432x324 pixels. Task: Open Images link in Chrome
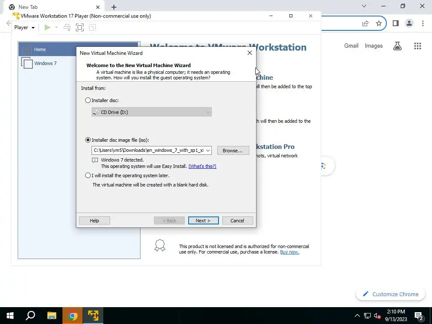coord(374,46)
